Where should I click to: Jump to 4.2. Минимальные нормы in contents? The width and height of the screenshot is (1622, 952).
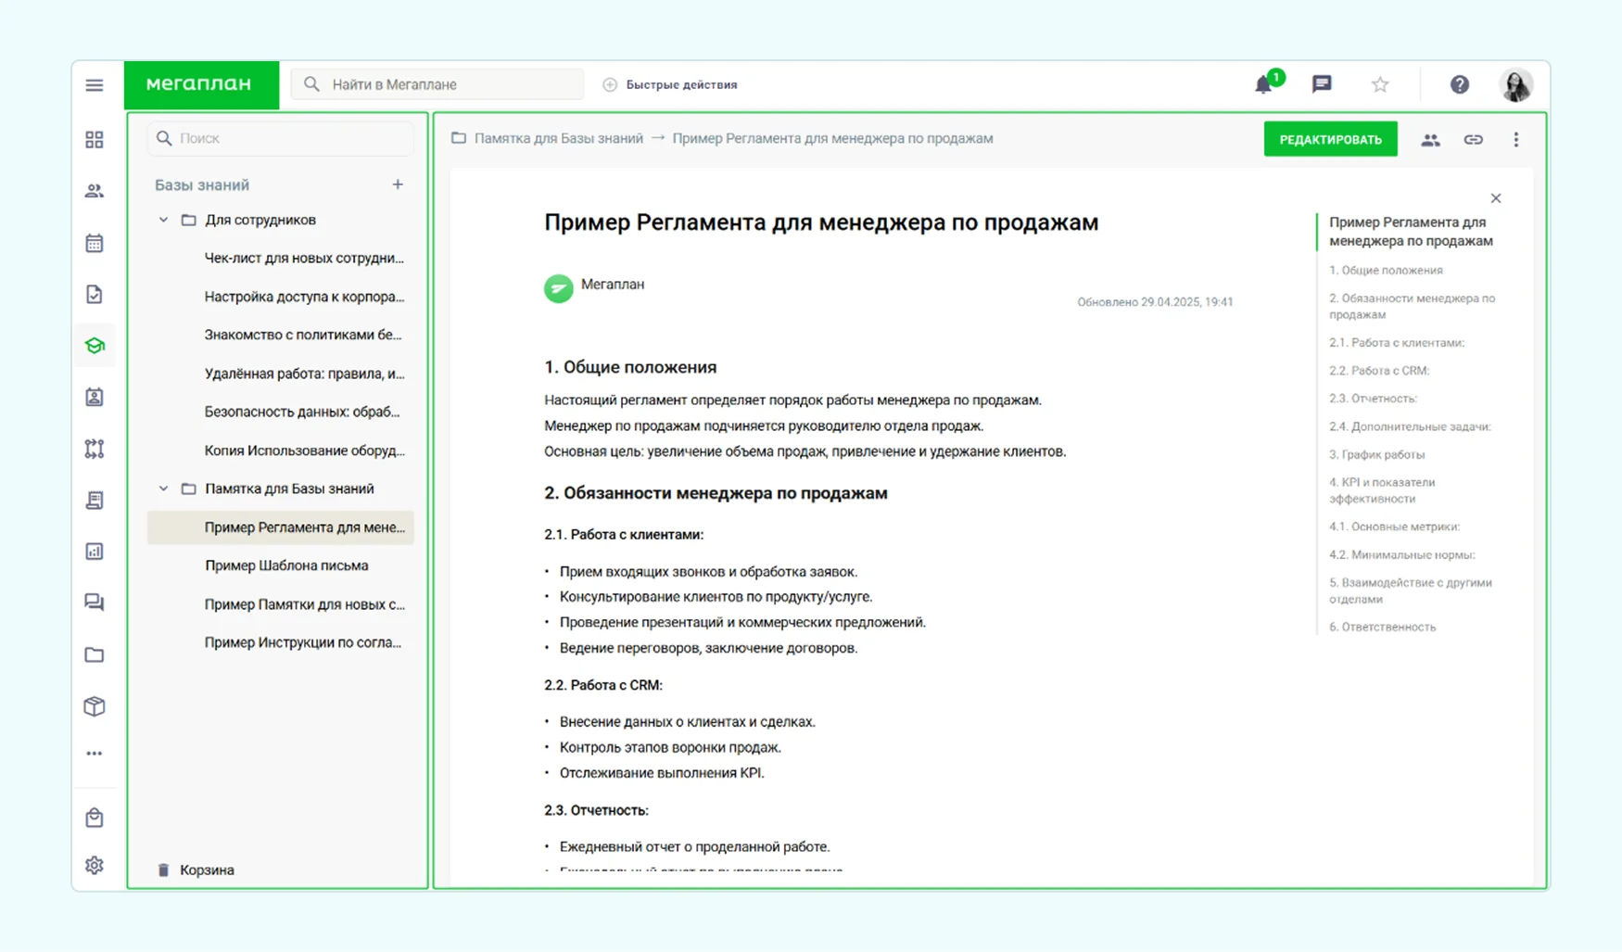point(1402,555)
